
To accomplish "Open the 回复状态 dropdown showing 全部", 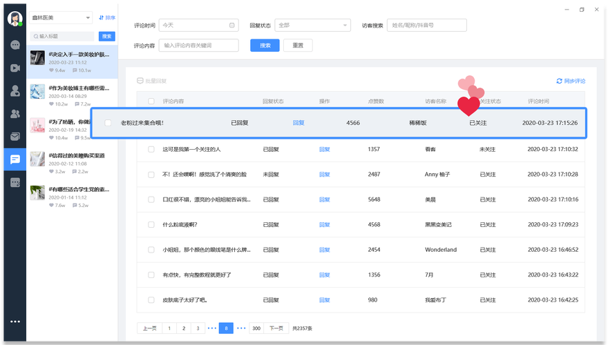I will coord(312,26).
